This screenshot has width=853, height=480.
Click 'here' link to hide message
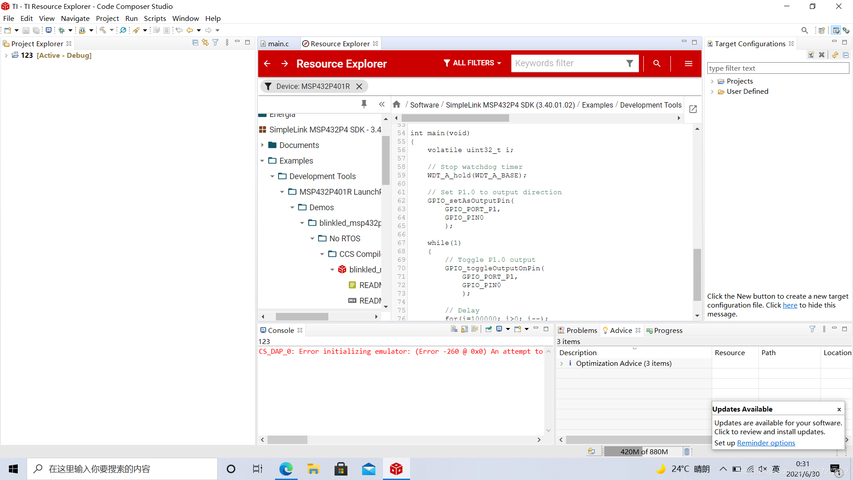pyautogui.click(x=790, y=305)
